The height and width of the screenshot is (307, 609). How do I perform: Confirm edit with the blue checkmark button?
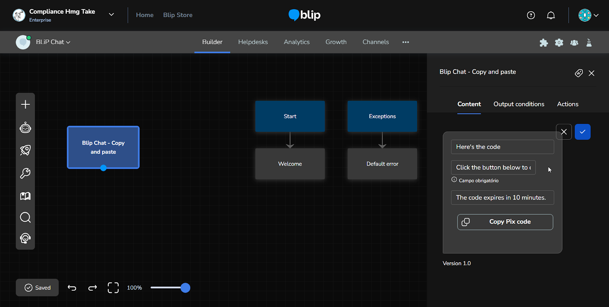click(582, 132)
